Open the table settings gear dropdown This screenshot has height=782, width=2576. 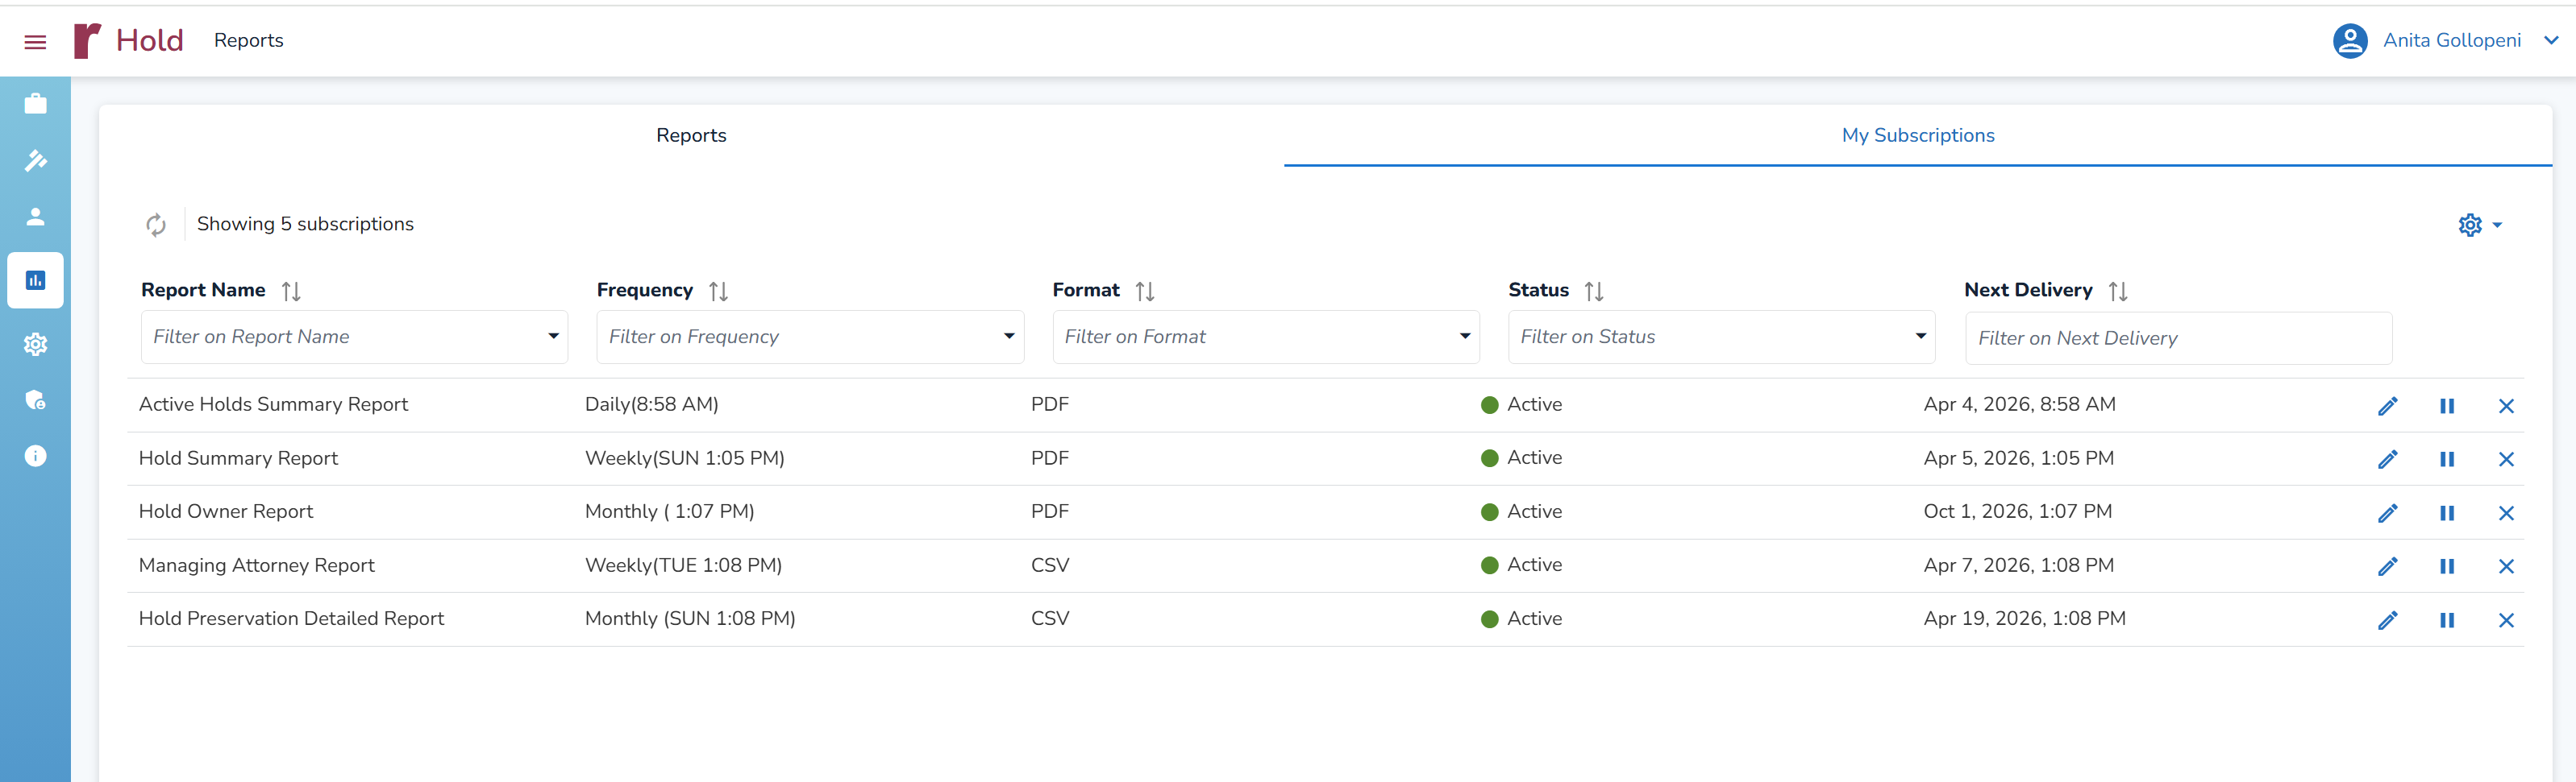pos(2479,225)
